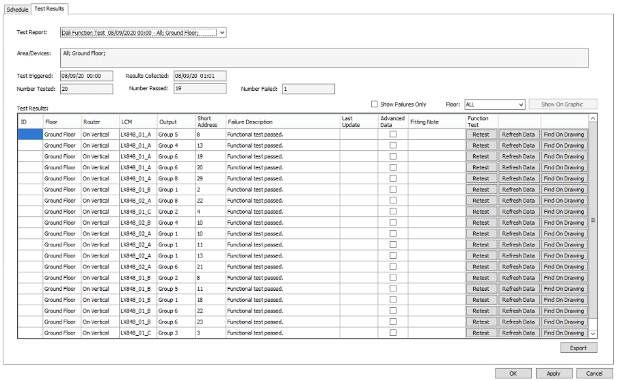Click Find On Drawing for the Group 3 row
Image resolution: width=618 pixels, height=381 pixels.
pos(563,333)
